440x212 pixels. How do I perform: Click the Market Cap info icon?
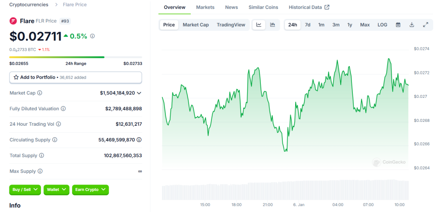[x=40, y=93]
